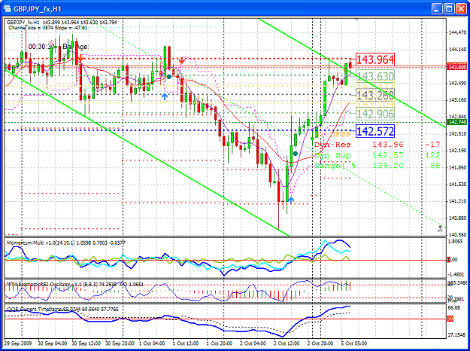This screenshot has width=470, height=351.
Task: Click the Channel size = 3874 Slope text
Action: click(x=48, y=28)
